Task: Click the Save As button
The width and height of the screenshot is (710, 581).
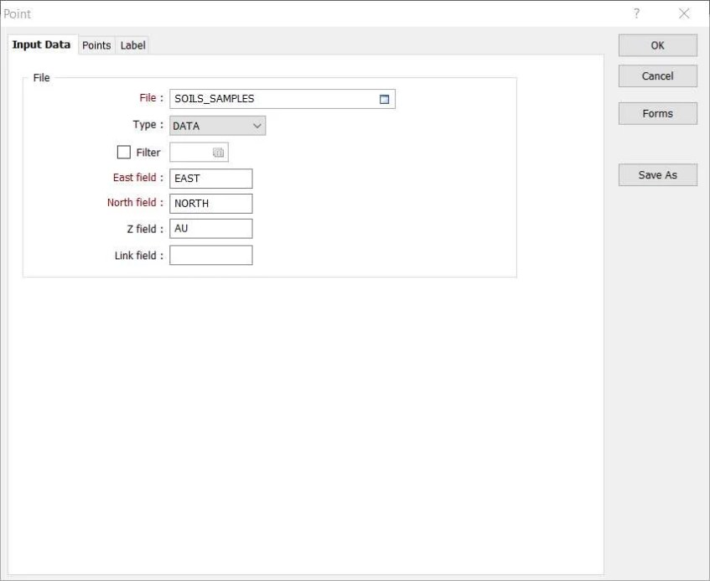Action: pos(657,174)
